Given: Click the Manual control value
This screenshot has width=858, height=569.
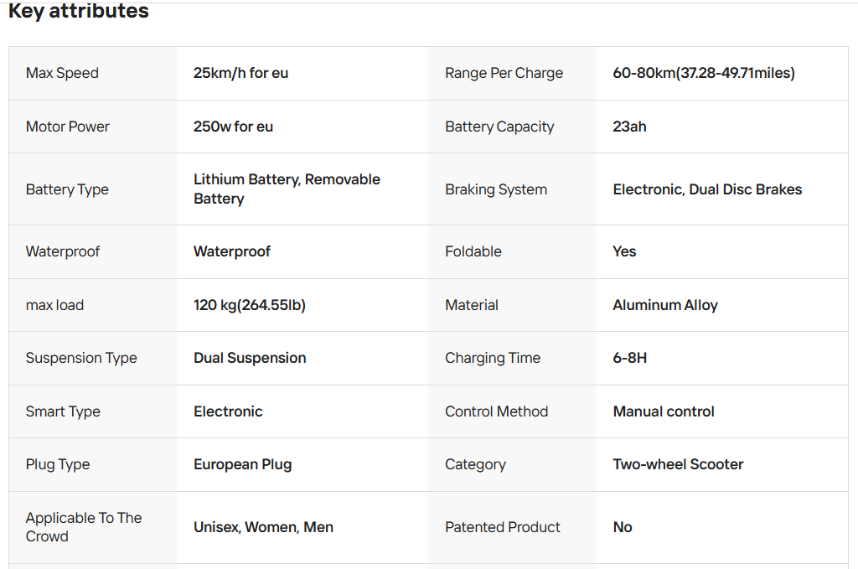Looking at the screenshot, I should coord(664,411).
